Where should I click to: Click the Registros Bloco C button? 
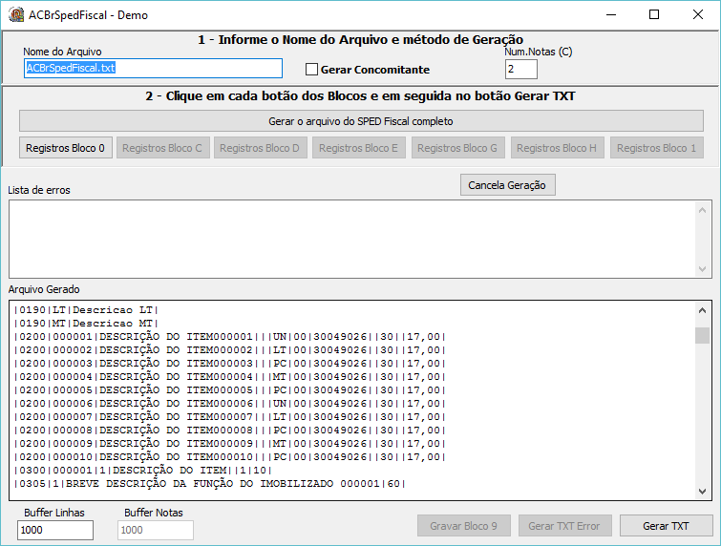pos(162,148)
